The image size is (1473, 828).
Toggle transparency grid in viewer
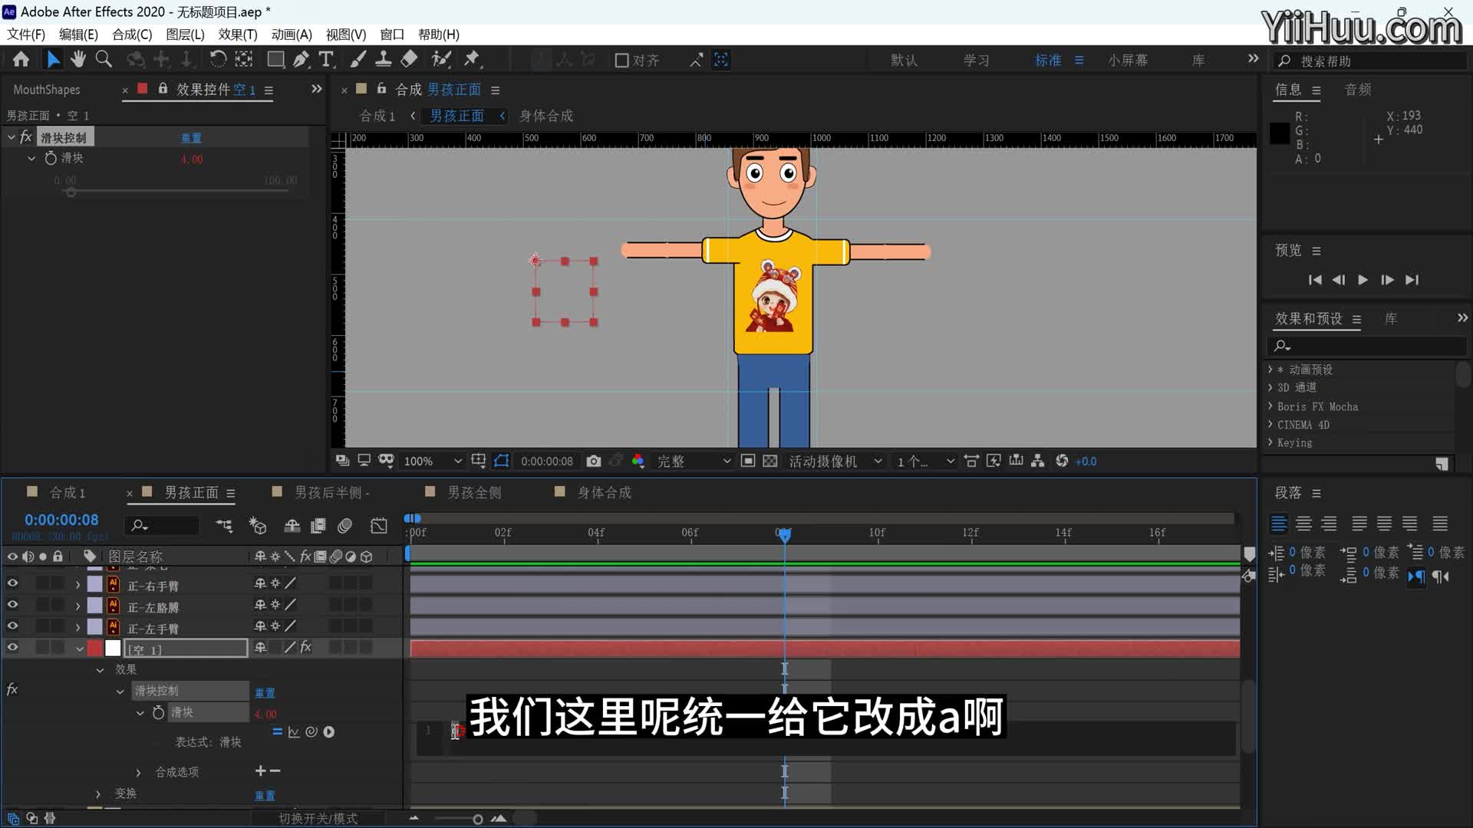[770, 461]
